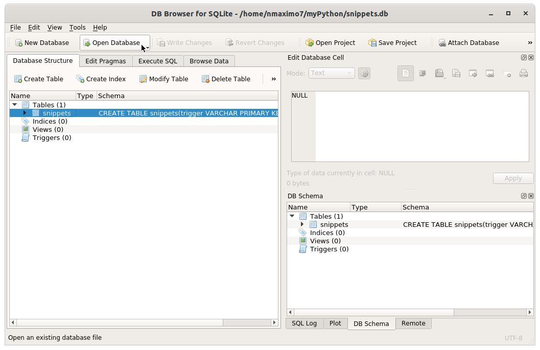540x350 pixels.
Task: Click the Apply button
Action: [x=513, y=178]
